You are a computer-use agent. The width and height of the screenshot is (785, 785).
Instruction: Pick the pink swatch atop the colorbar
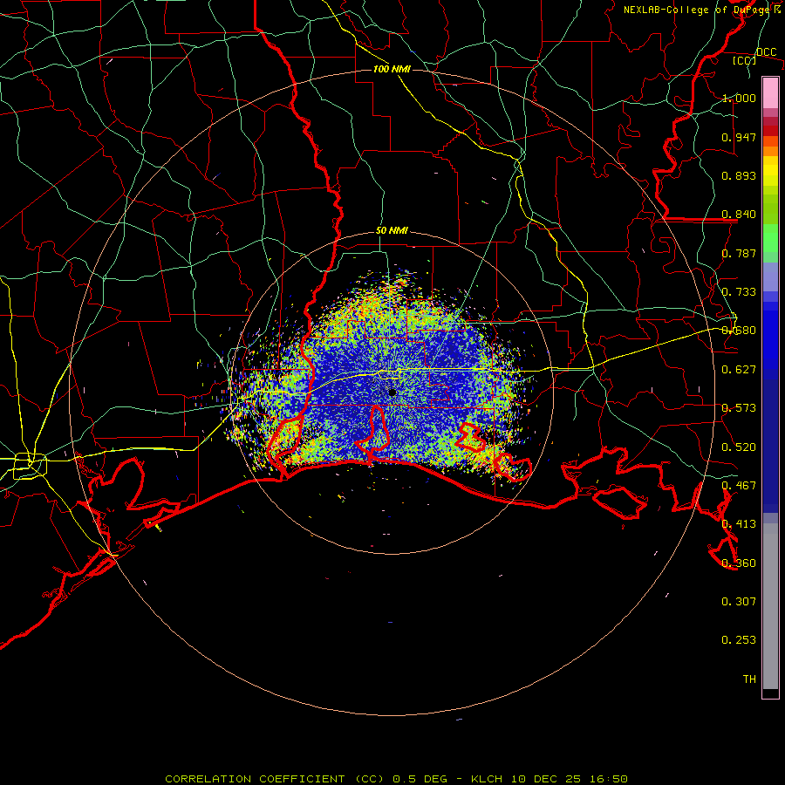pos(770,92)
